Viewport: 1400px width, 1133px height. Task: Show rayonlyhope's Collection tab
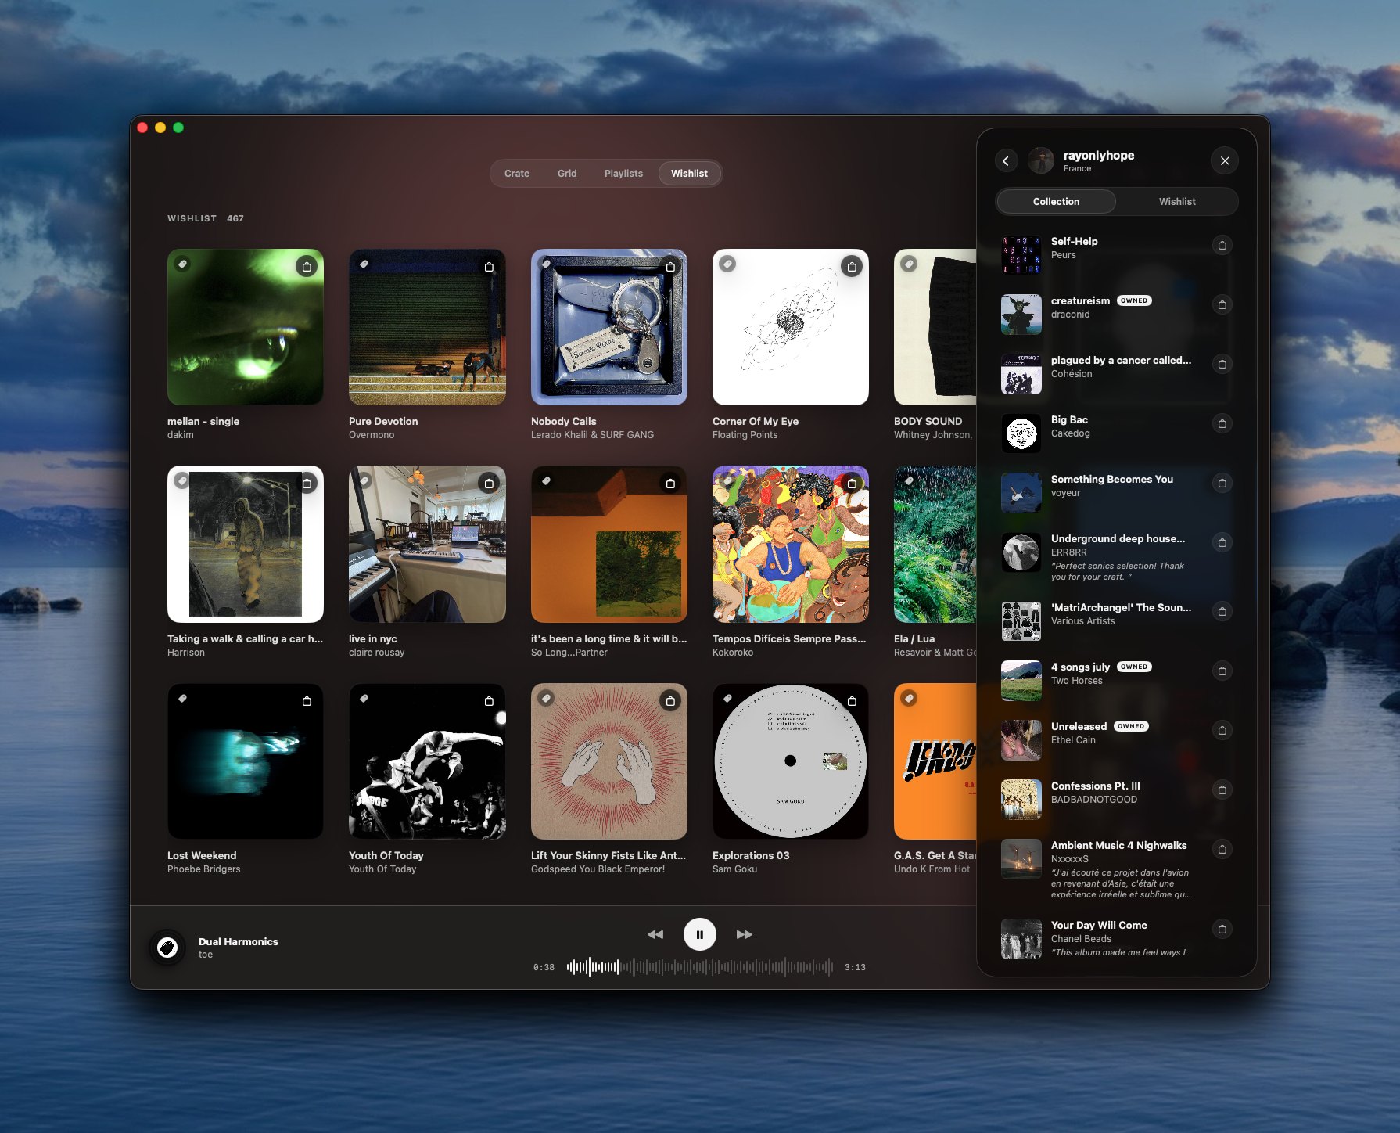[1056, 201]
